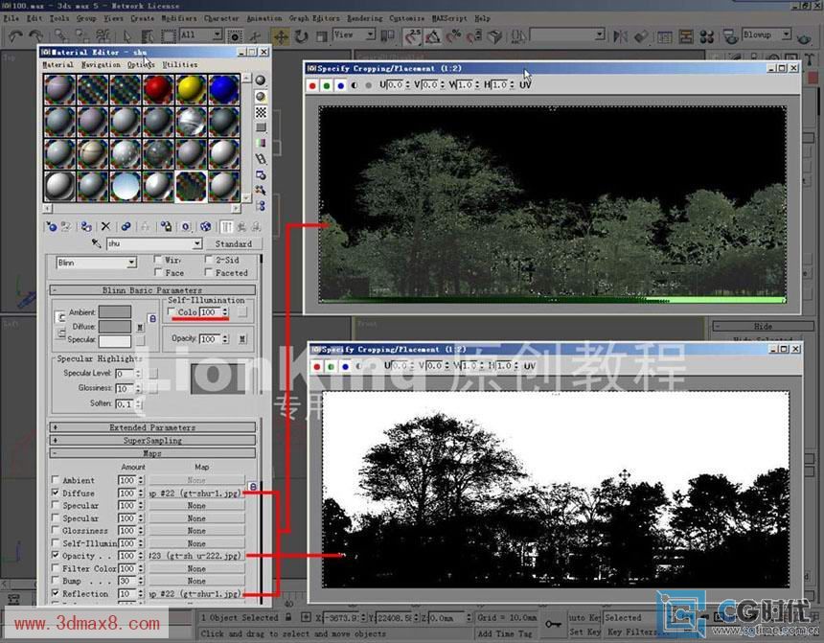The height and width of the screenshot is (643, 824).
Task: Click the Hide button in command panel
Action: pyautogui.click(x=763, y=327)
